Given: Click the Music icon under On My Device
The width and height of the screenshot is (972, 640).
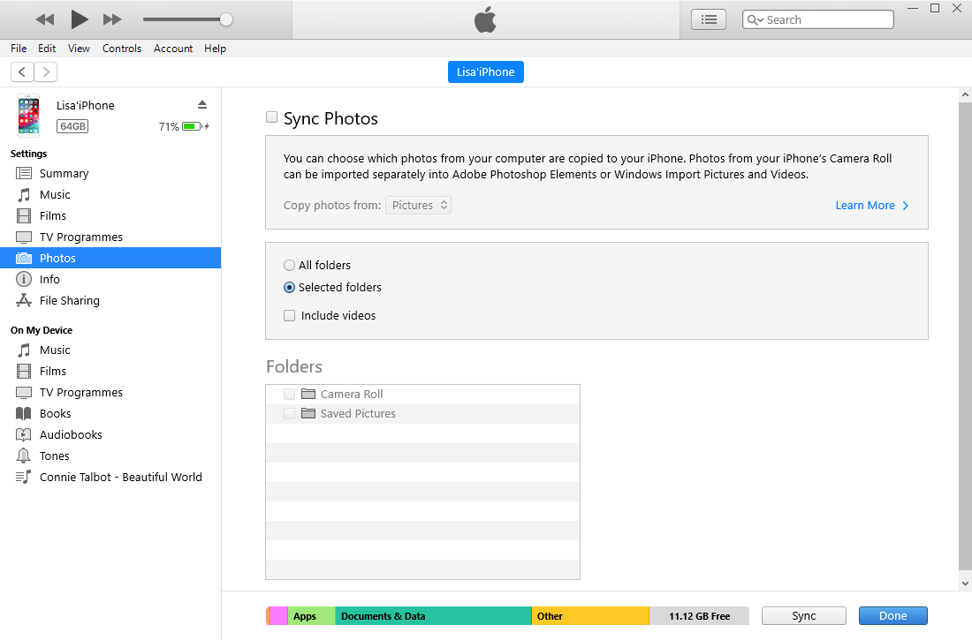Looking at the screenshot, I should click(x=24, y=350).
